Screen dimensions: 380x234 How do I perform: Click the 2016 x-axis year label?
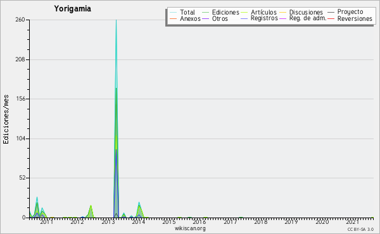point(199,221)
